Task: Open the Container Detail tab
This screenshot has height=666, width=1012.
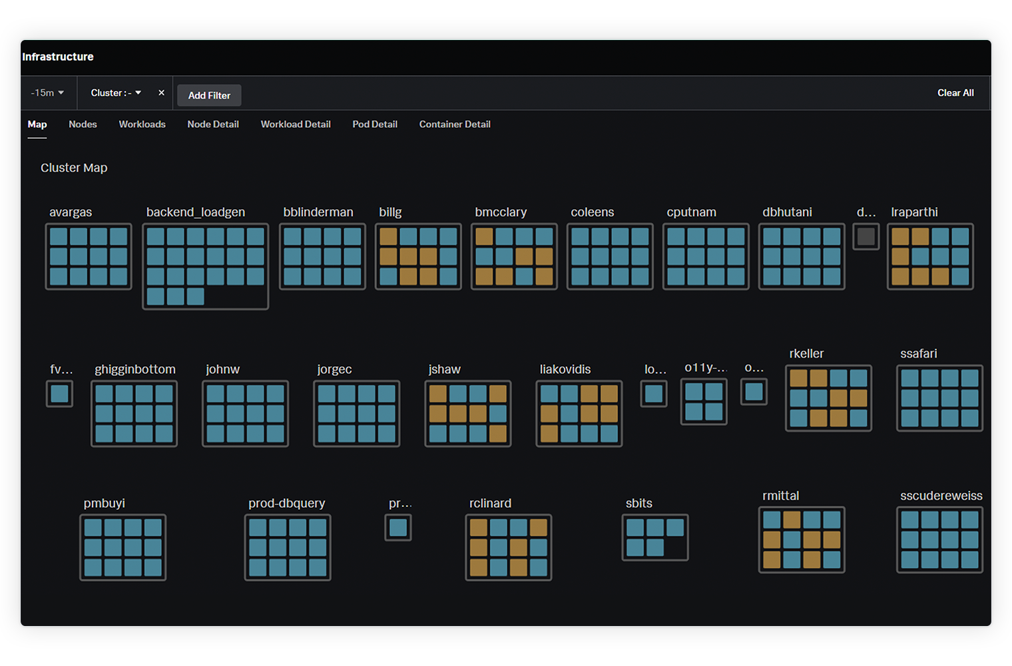Action: 455,125
